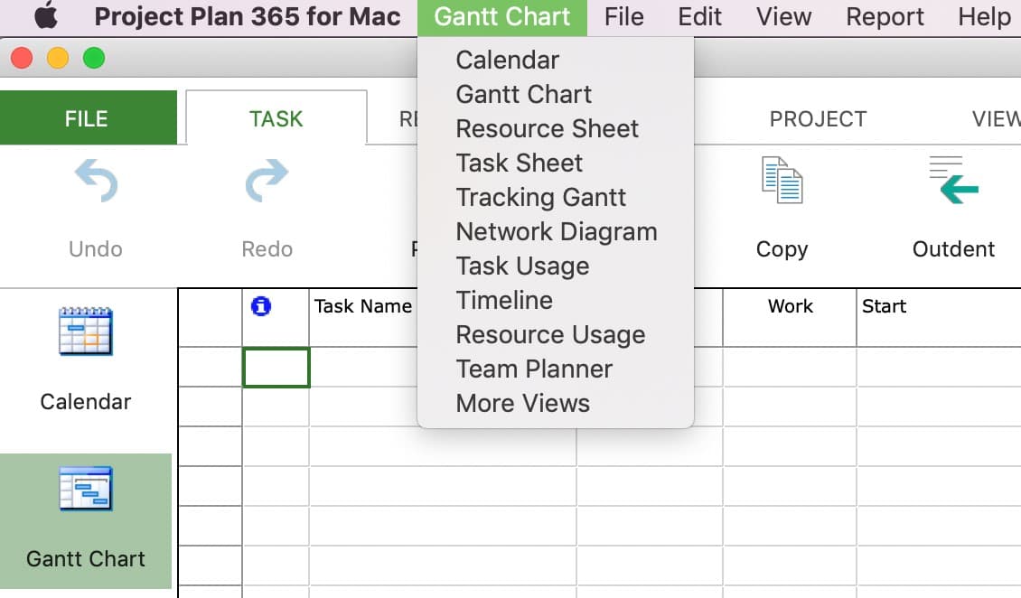Open More Views
1021x598 pixels.
pos(522,403)
